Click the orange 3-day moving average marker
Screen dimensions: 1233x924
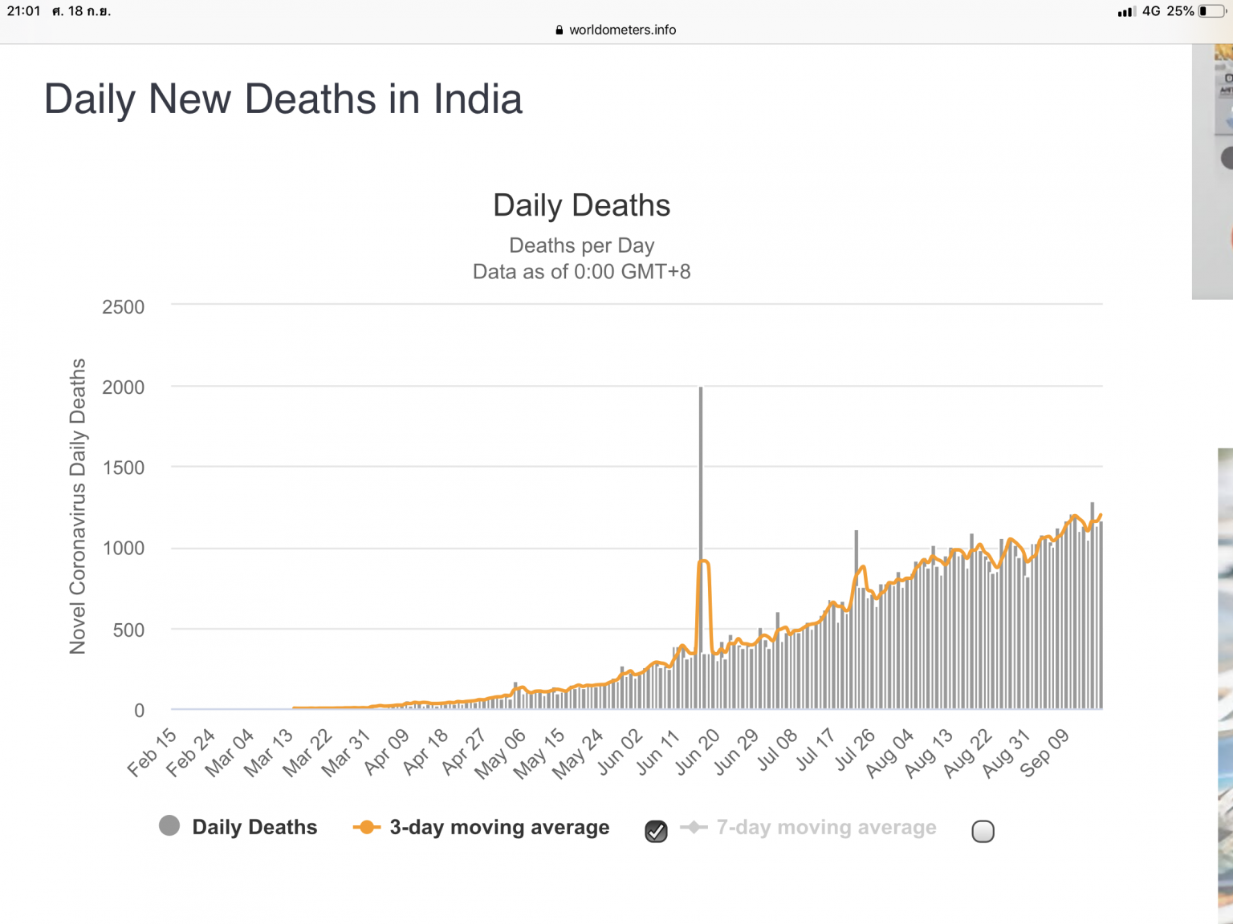(366, 827)
